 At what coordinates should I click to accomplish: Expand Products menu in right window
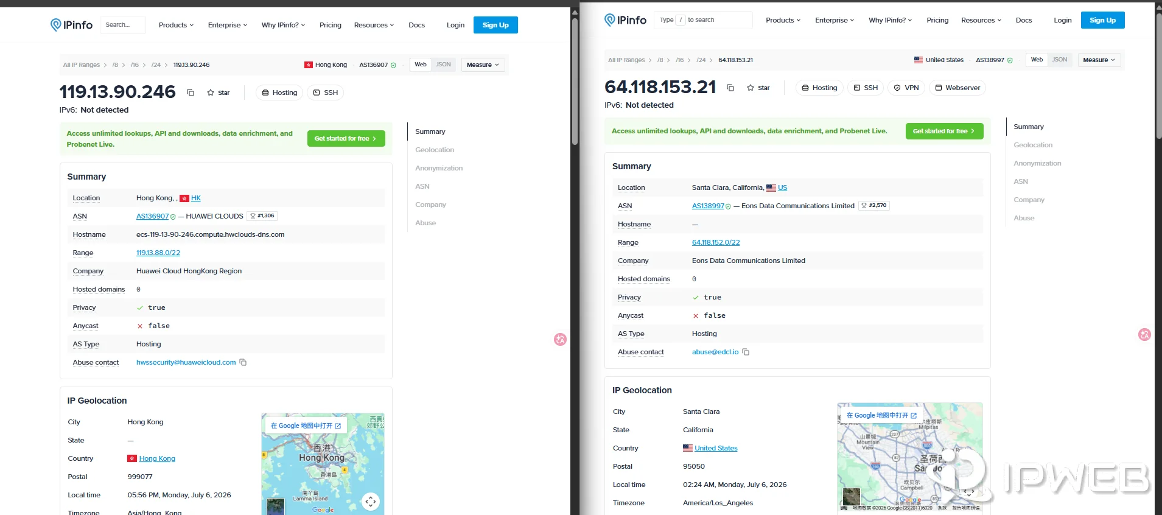[783, 20]
